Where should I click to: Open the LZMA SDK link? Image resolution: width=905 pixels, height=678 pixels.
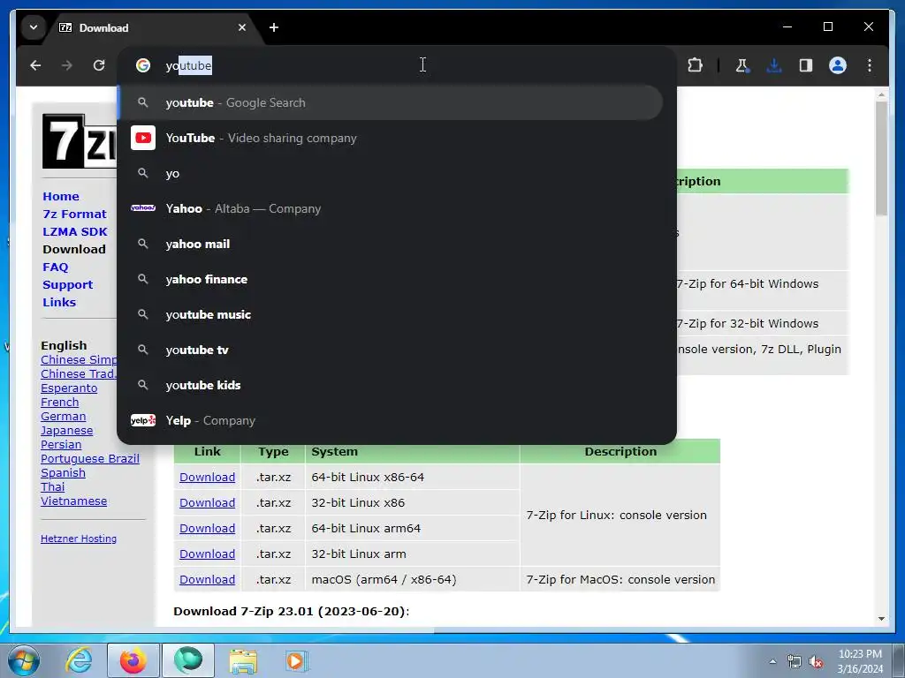pyautogui.click(x=75, y=232)
